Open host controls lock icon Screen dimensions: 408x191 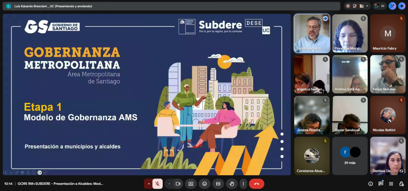400,184
